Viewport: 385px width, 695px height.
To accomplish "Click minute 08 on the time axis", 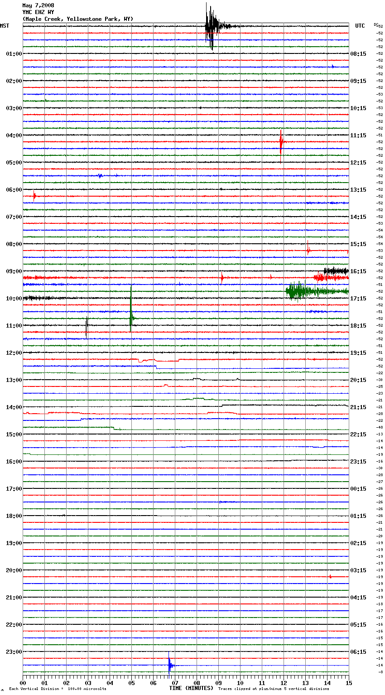I will click(197, 683).
